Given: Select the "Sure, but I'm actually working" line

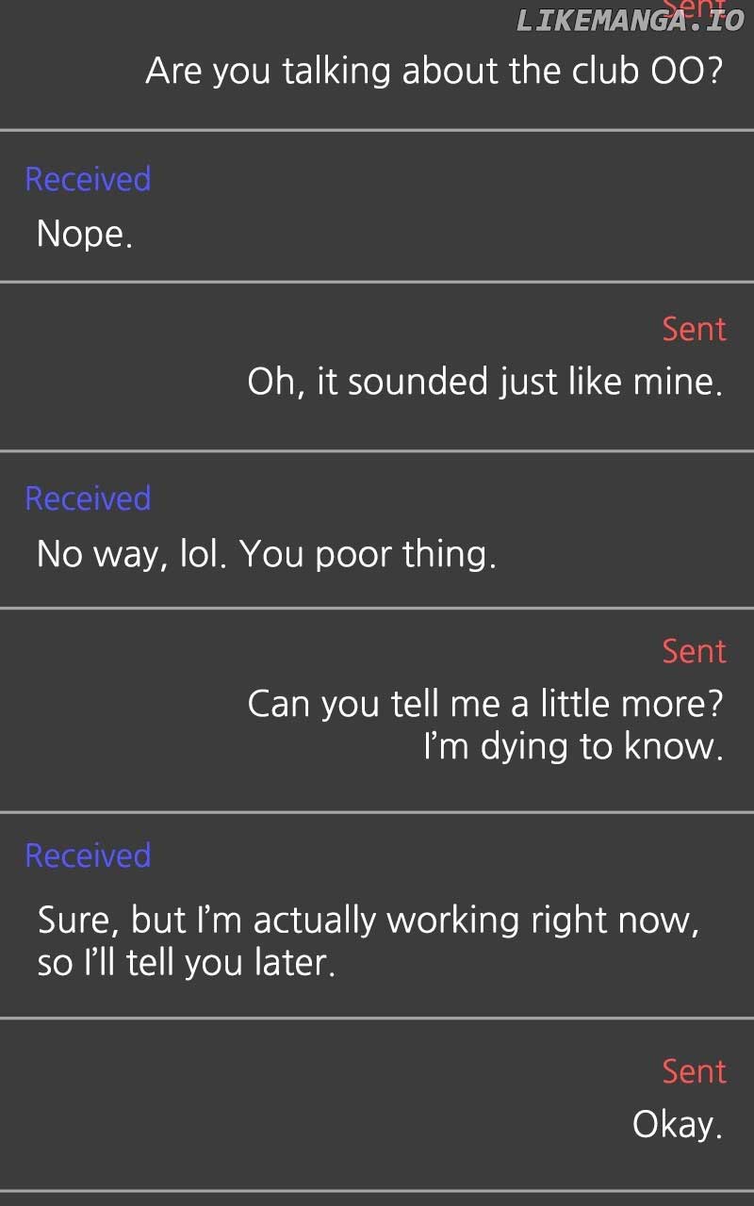Looking at the screenshot, I should [x=368, y=921].
